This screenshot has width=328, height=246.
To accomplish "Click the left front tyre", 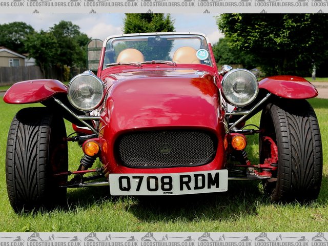I will coord(35,159).
